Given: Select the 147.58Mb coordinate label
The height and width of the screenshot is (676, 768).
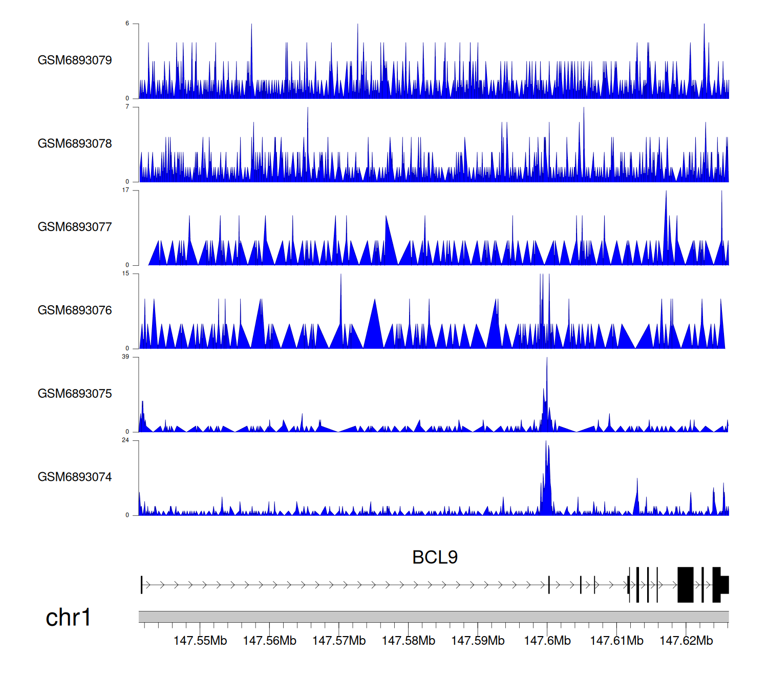Looking at the screenshot, I should click(409, 641).
